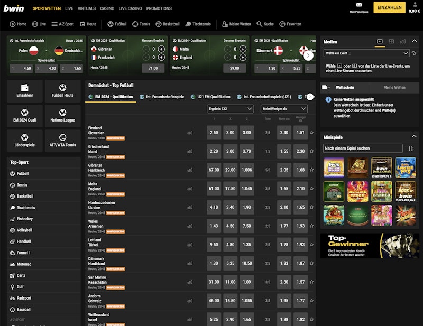Switch to video stream view in Medien
The image size is (423, 326).
[380, 41]
